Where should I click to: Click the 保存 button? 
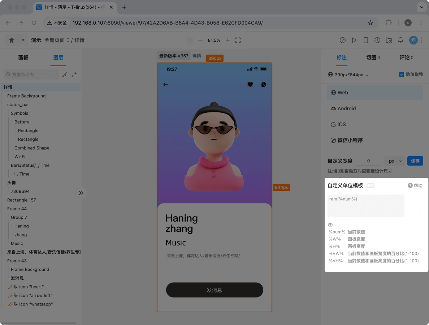415,161
